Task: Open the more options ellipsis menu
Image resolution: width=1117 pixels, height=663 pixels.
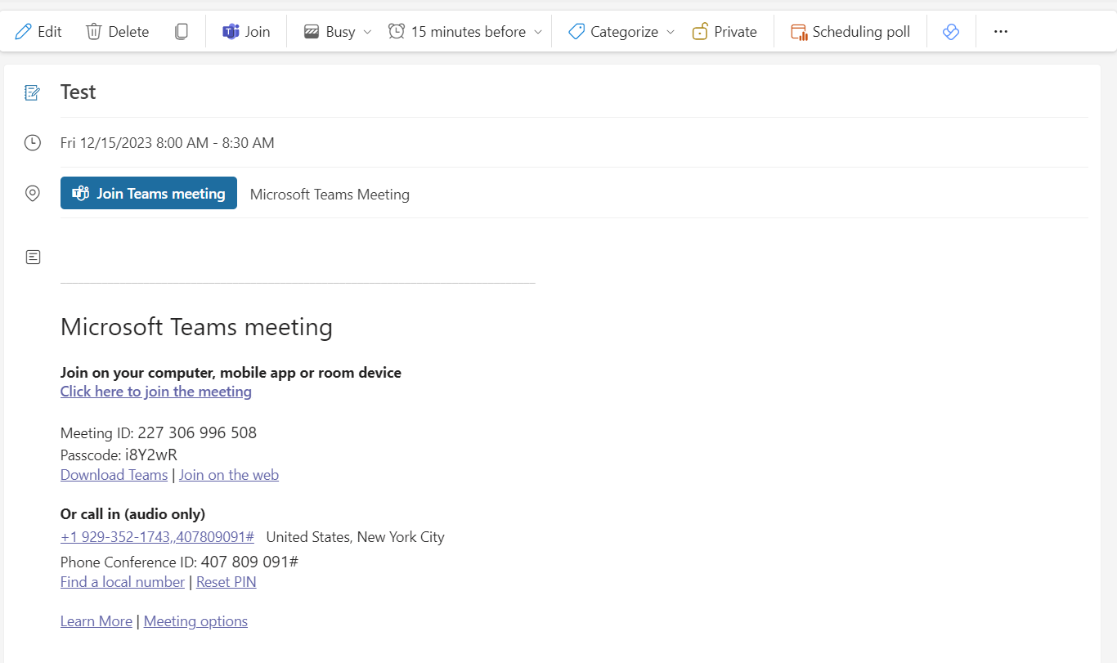Action: coord(1001,32)
